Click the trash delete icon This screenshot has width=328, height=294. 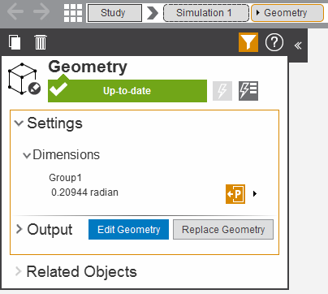pyautogui.click(x=41, y=42)
